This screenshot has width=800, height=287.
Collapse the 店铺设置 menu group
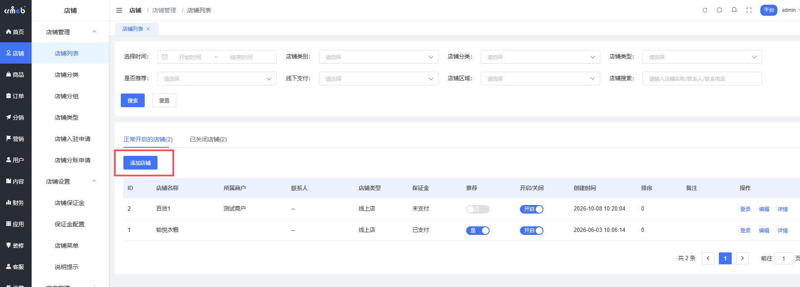pyautogui.click(x=70, y=181)
